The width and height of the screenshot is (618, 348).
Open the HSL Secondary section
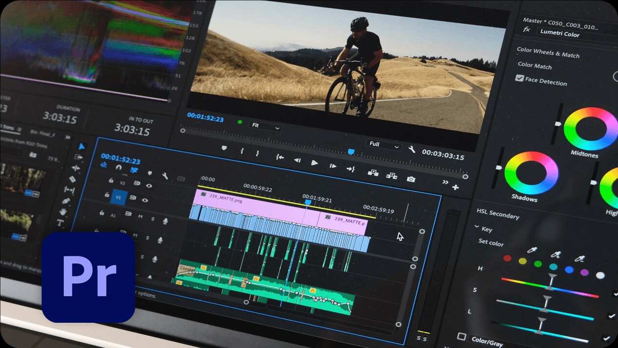tap(497, 214)
